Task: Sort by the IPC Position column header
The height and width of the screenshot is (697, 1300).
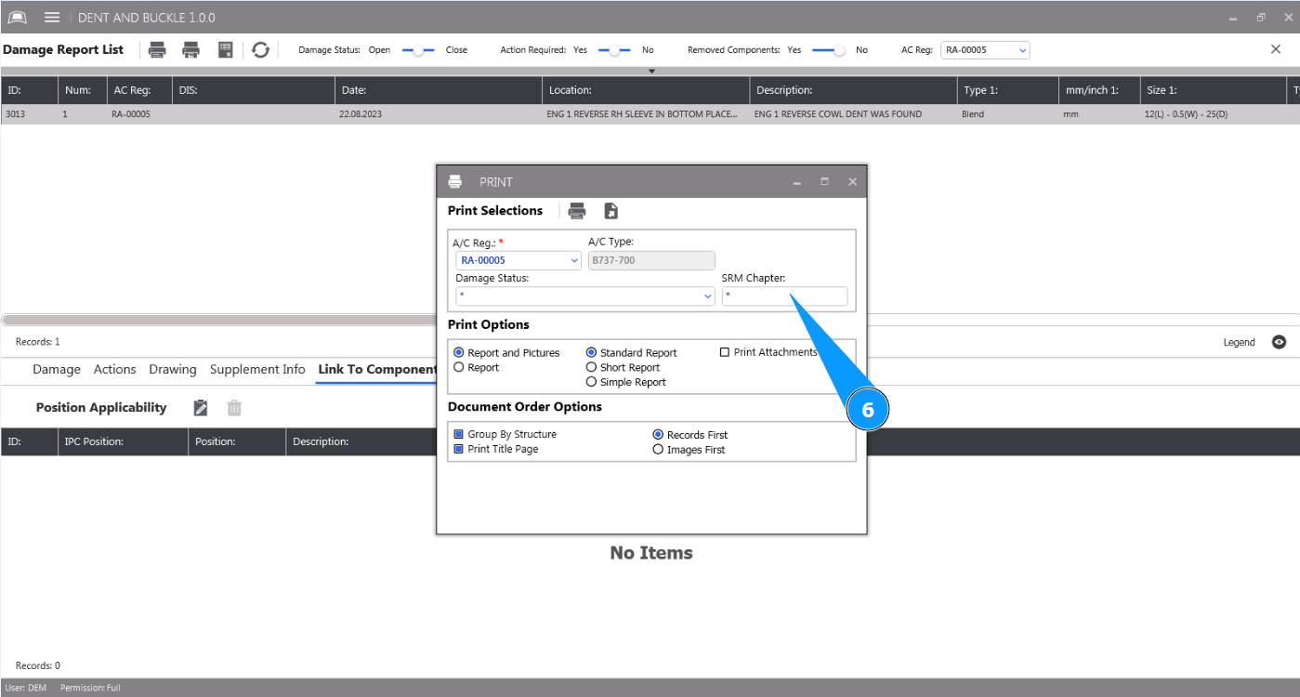Action: pos(122,441)
